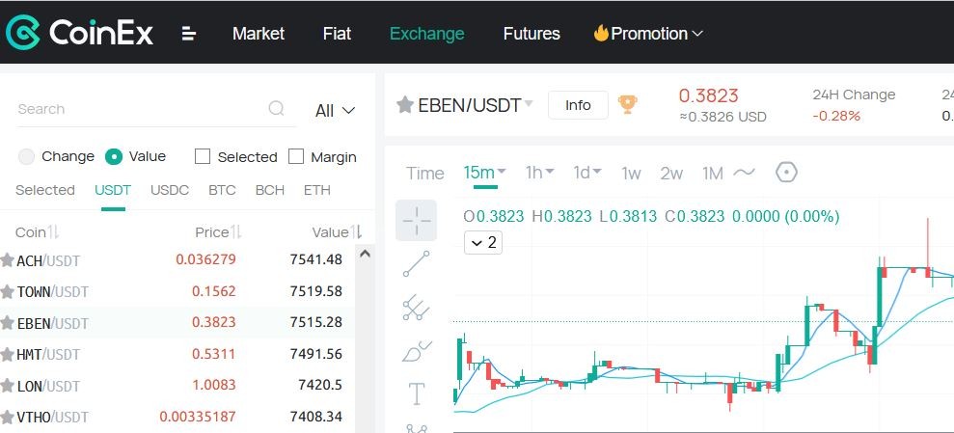Open the All filter dropdown
954x433 pixels.
pyautogui.click(x=335, y=111)
